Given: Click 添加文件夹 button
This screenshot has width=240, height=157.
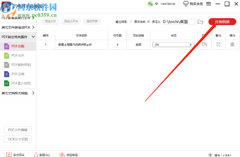Looking at the screenshot, I should coord(71,21).
